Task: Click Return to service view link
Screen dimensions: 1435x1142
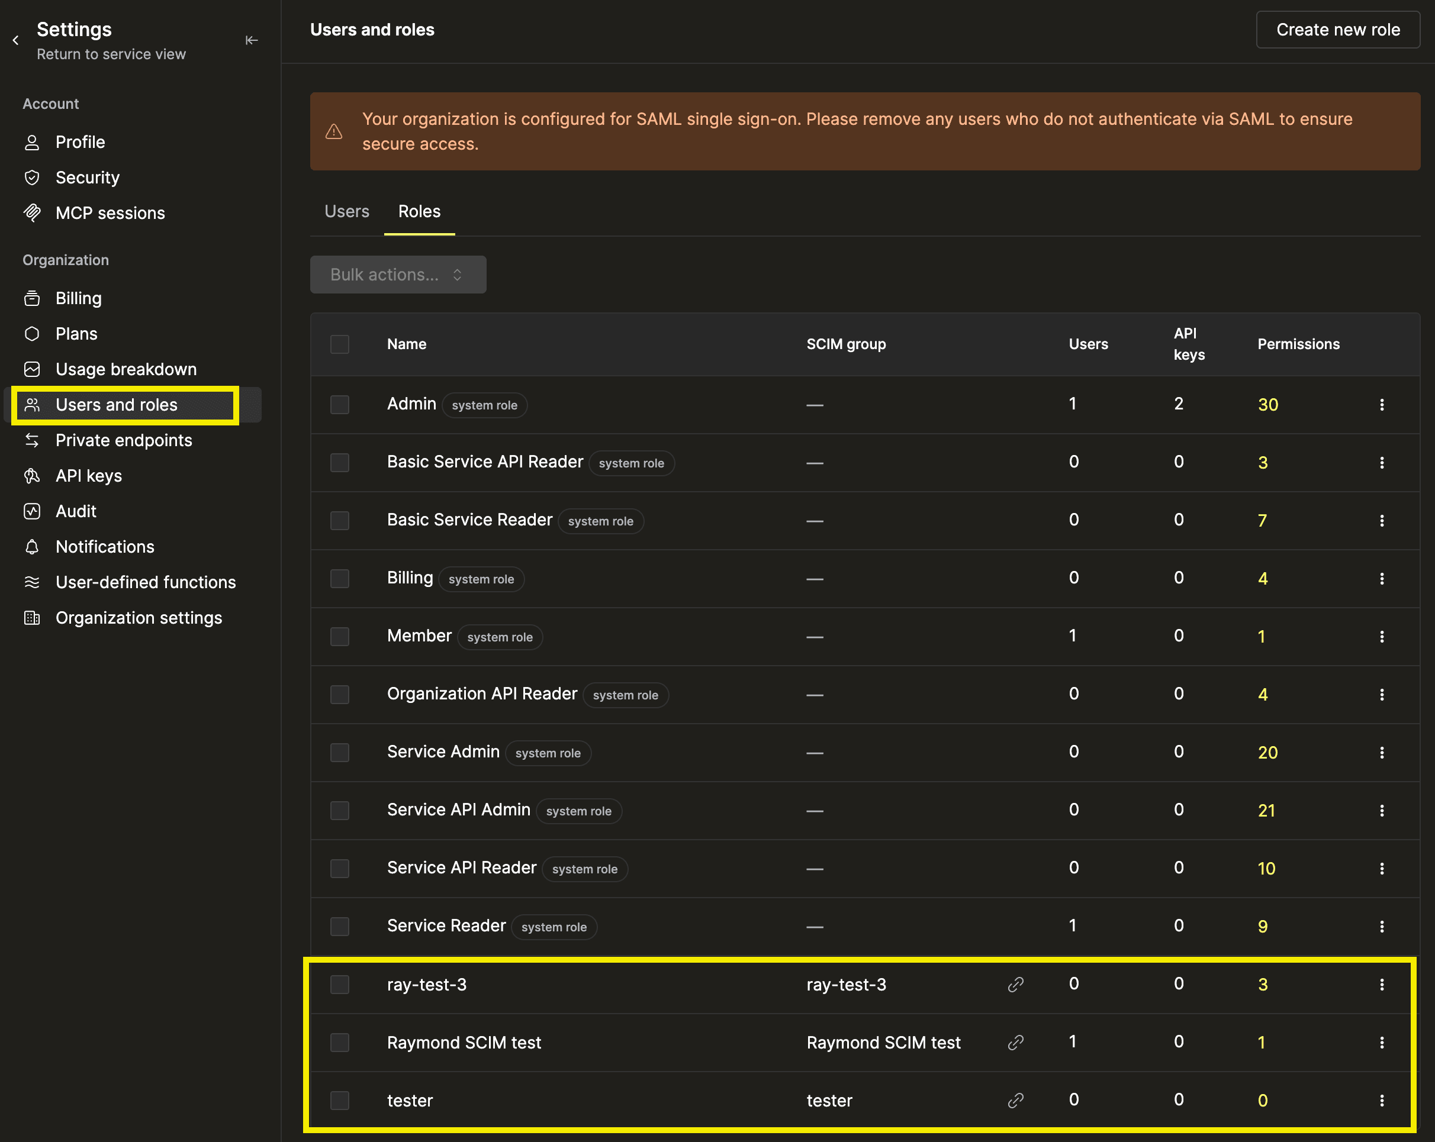Action: tap(111, 54)
